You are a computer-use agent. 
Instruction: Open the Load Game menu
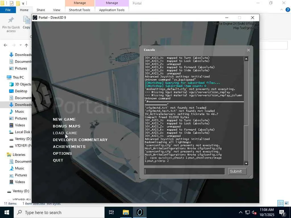[x=65, y=133]
